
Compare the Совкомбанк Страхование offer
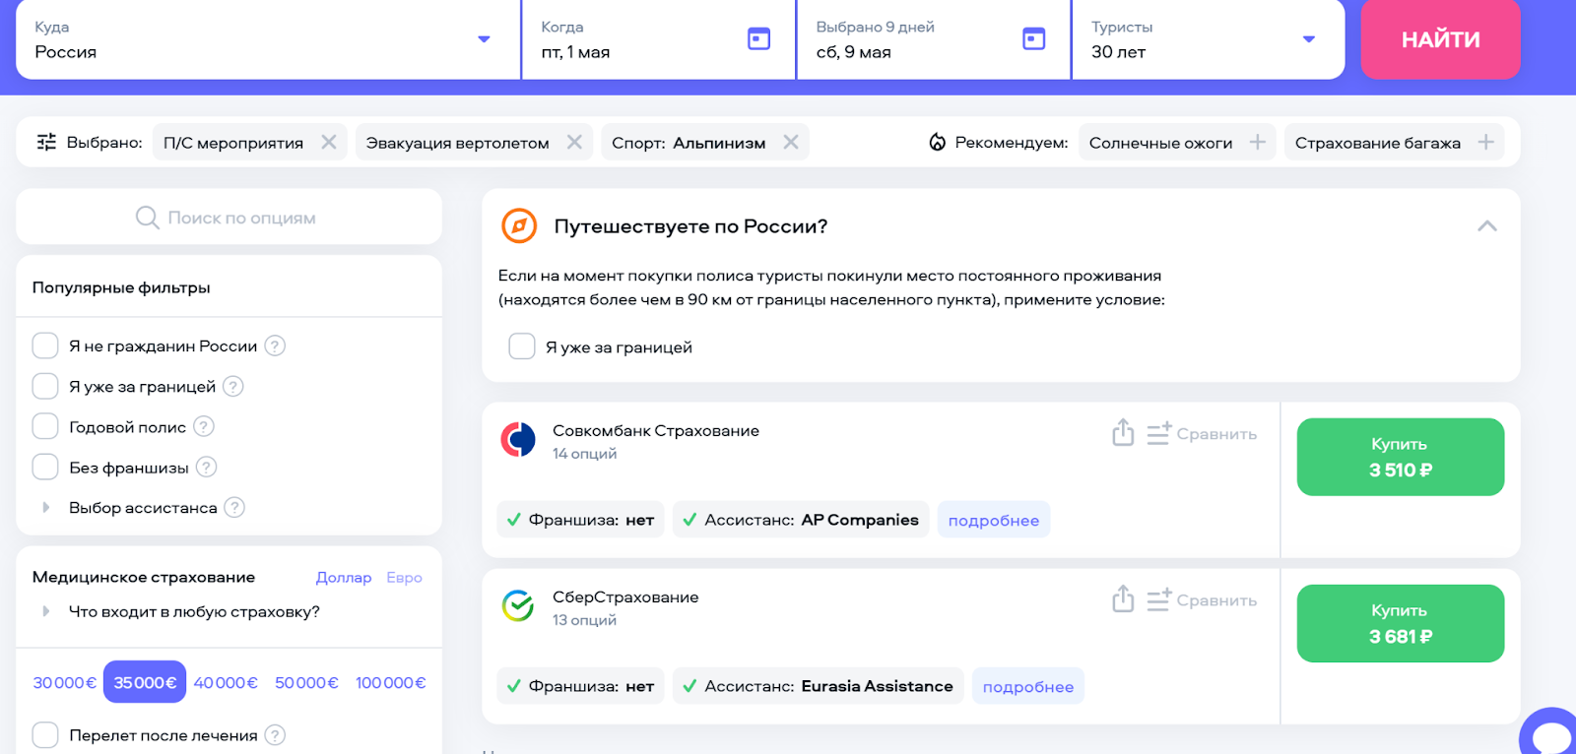(x=1202, y=433)
